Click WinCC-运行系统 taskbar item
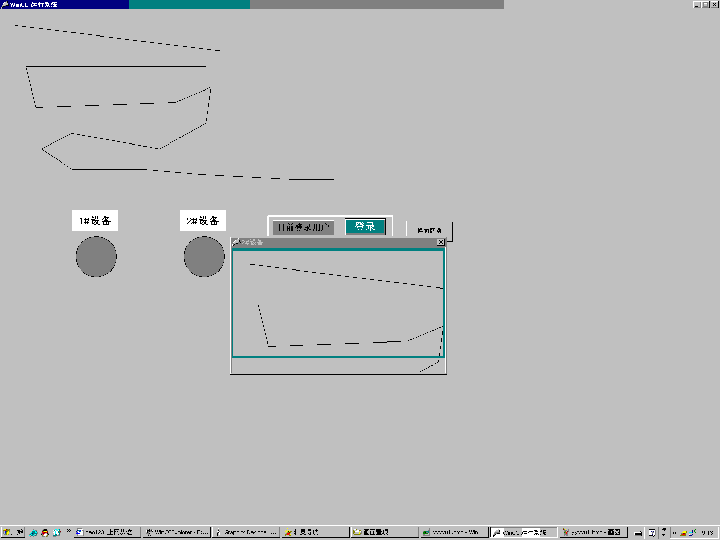 click(524, 532)
